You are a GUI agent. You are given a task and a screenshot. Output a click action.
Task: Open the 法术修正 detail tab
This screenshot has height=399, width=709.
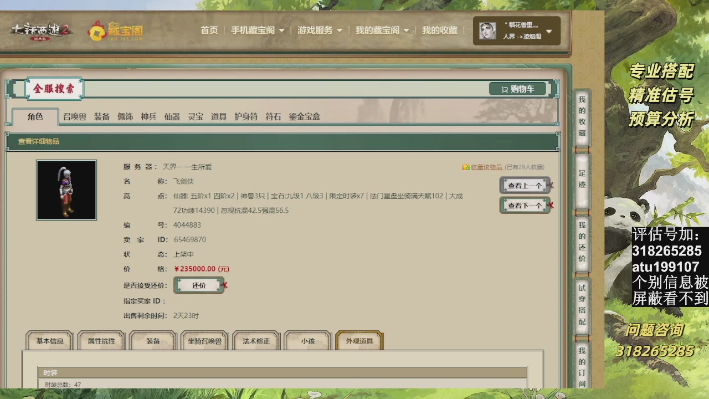tap(256, 341)
